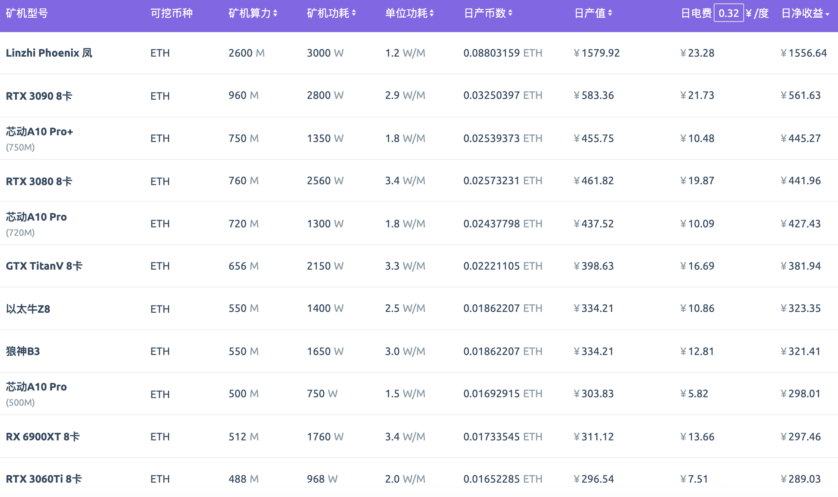Screen dimensions: 838x497
Task: Open the RTX 3090 8卡 miner
Action: 39,96
